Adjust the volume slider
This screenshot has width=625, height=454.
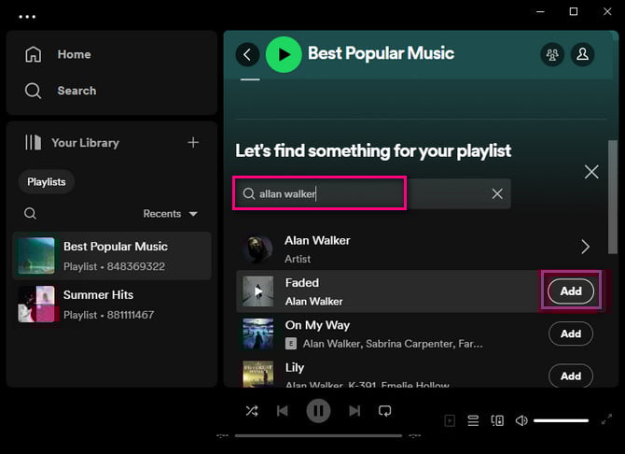point(561,420)
